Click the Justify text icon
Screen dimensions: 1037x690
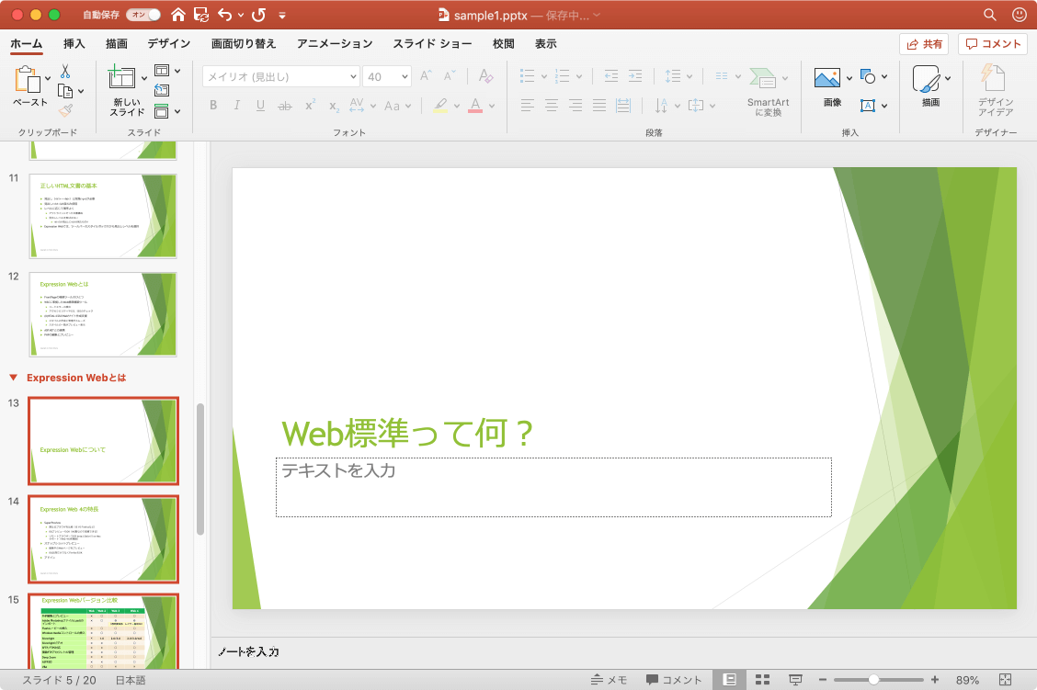599,105
